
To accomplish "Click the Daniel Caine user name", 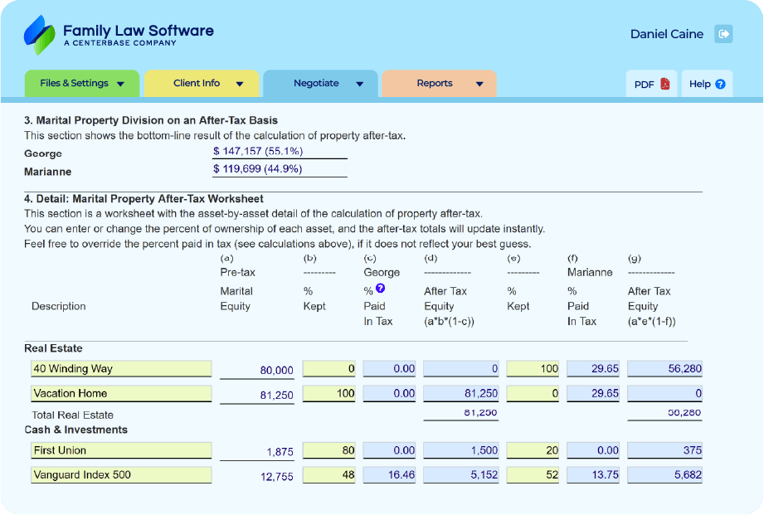I will pyautogui.click(x=666, y=34).
